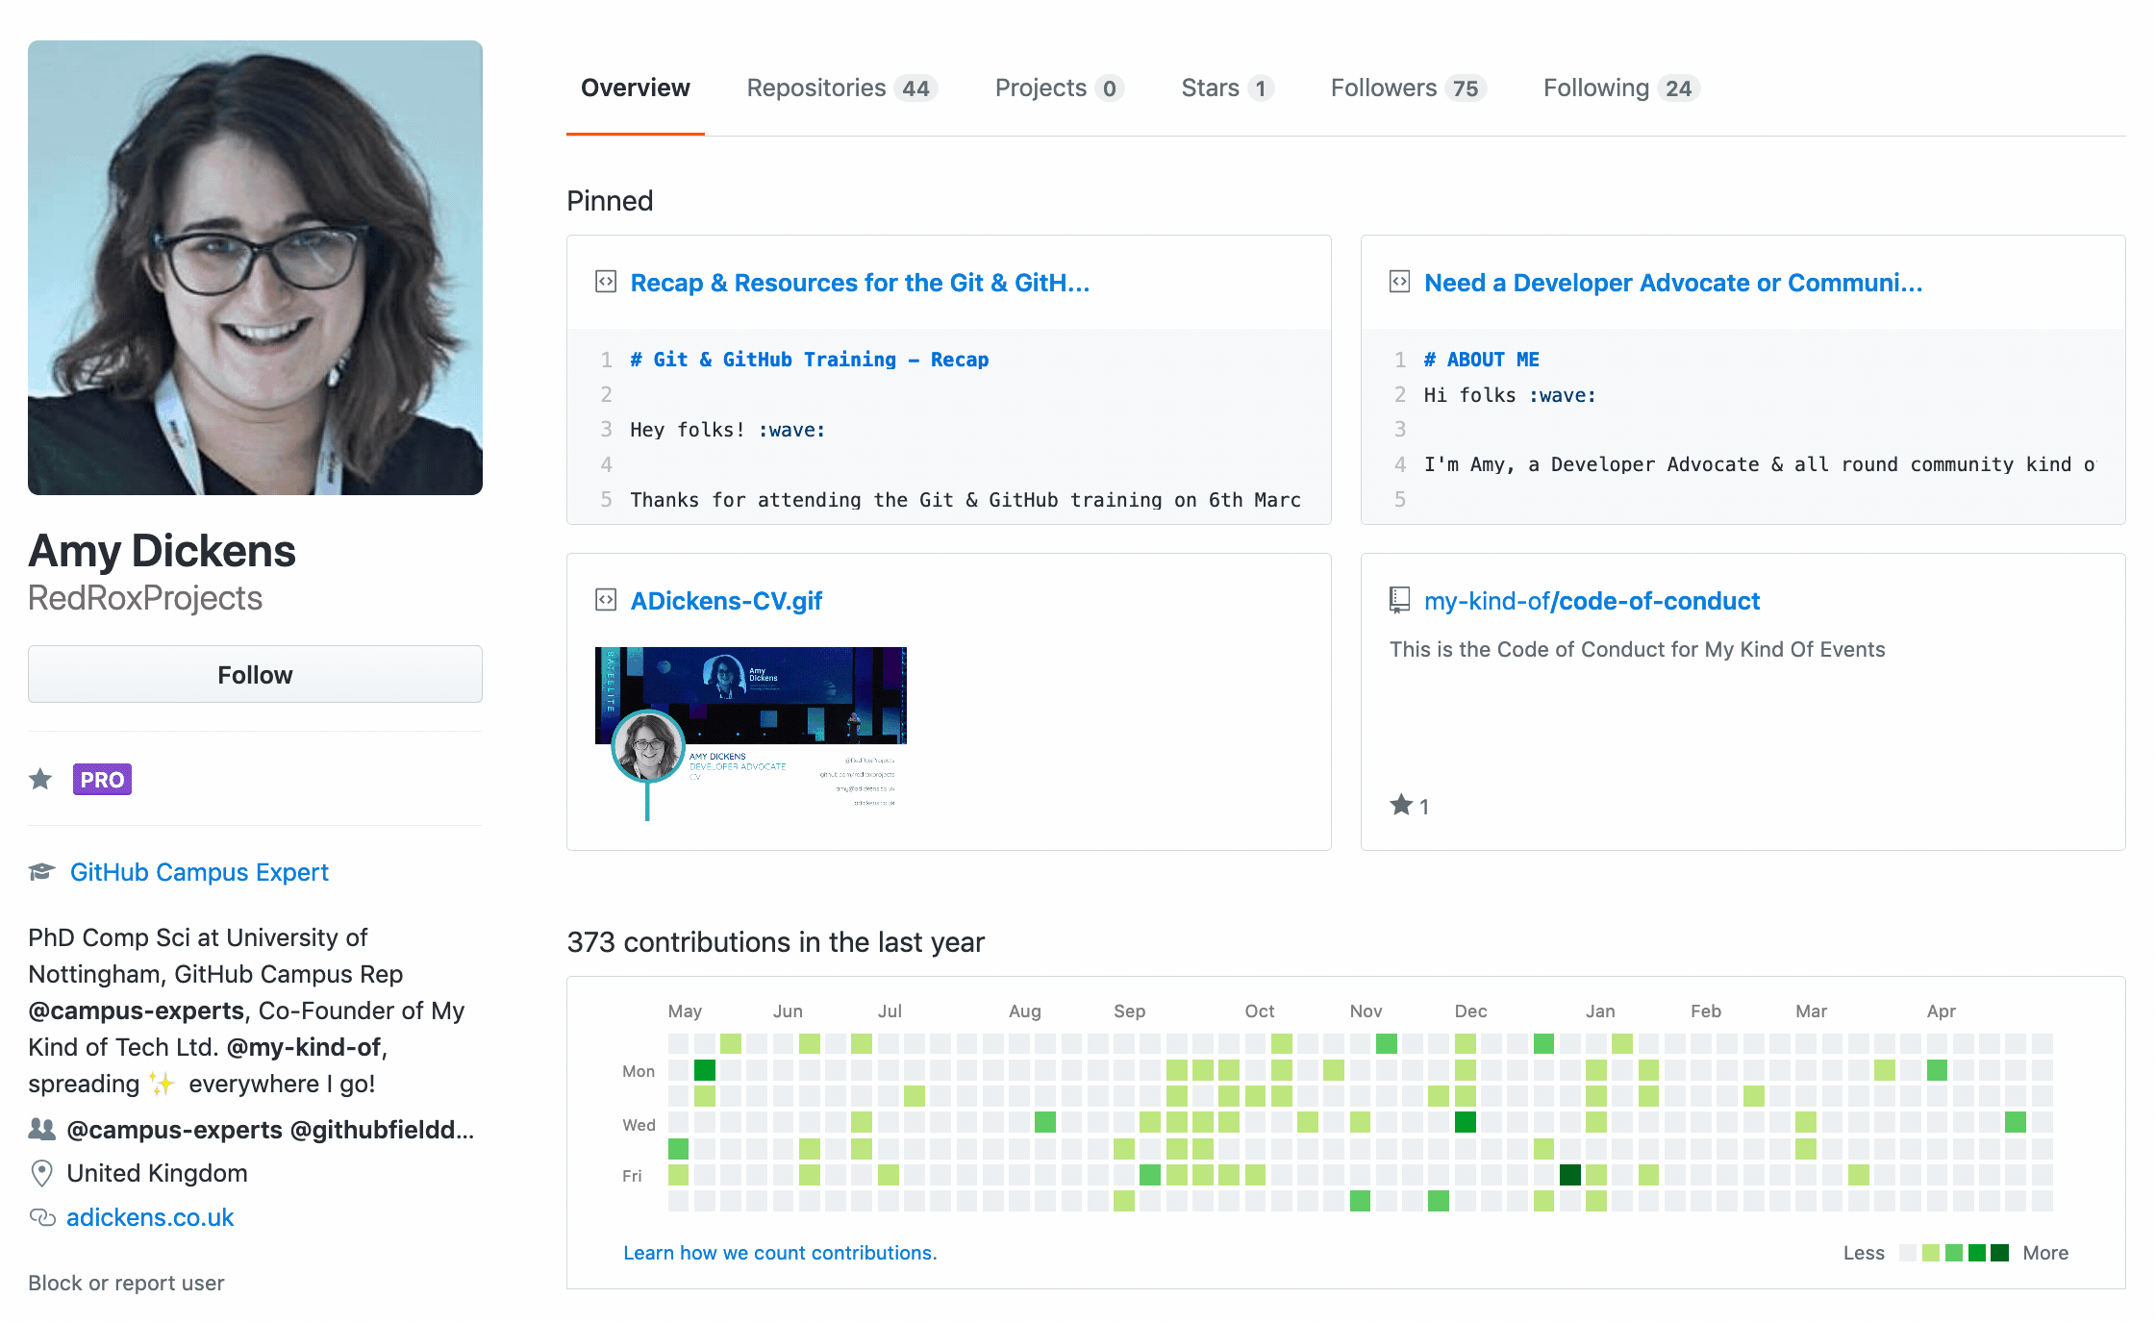The height and width of the screenshot is (1323, 2156).
Task: Open the GitHub Campus Expert link
Action: click(199, 872)
